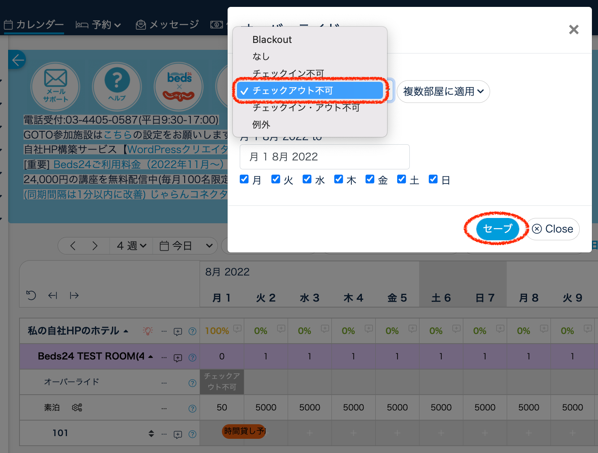Click the Close button in dialog
The image size is (598, 453).
coord(553,229)
